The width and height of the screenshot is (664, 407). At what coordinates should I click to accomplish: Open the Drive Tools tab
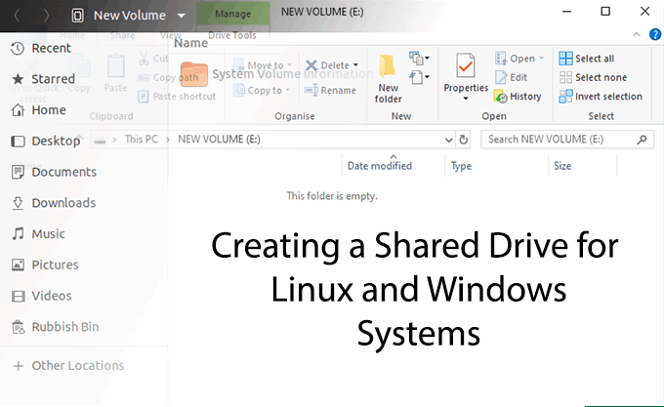230,35
